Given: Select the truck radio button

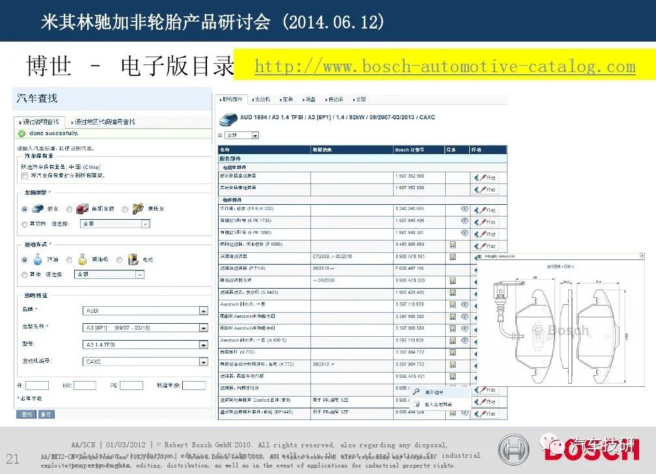Looking at the screenshot, I should tap(69, 209).
